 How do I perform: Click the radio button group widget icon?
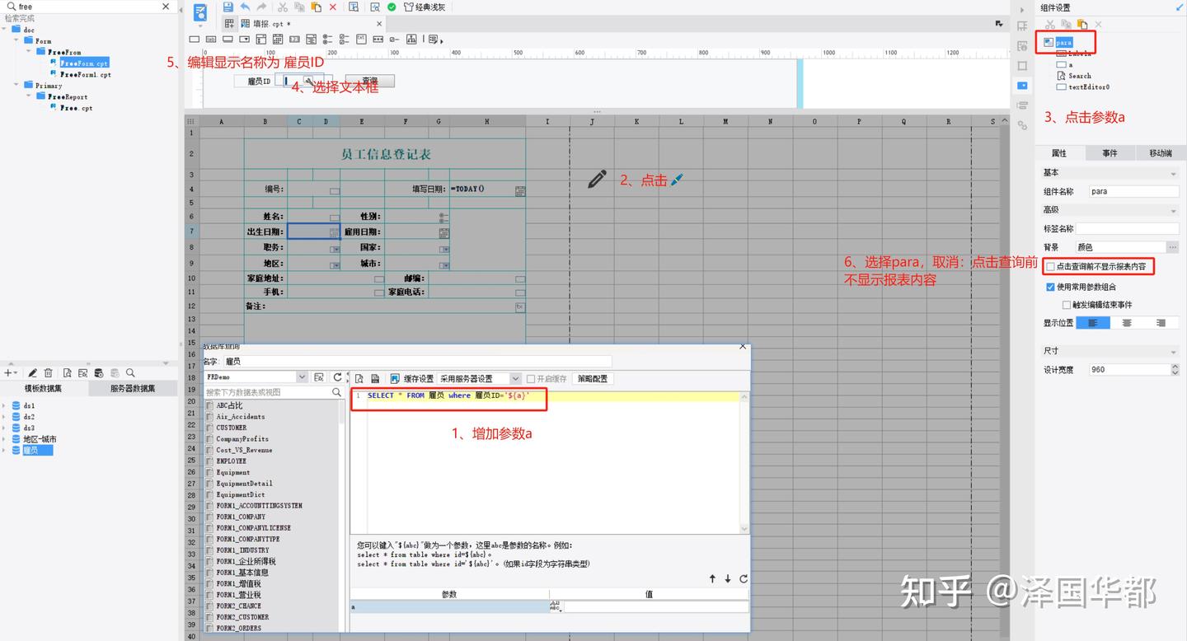[327, 39]
